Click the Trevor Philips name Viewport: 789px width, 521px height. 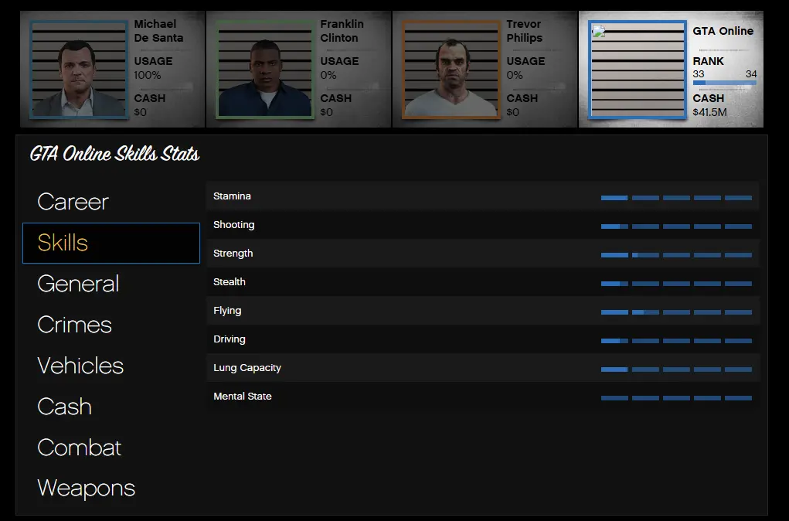[x=524, y=31]
